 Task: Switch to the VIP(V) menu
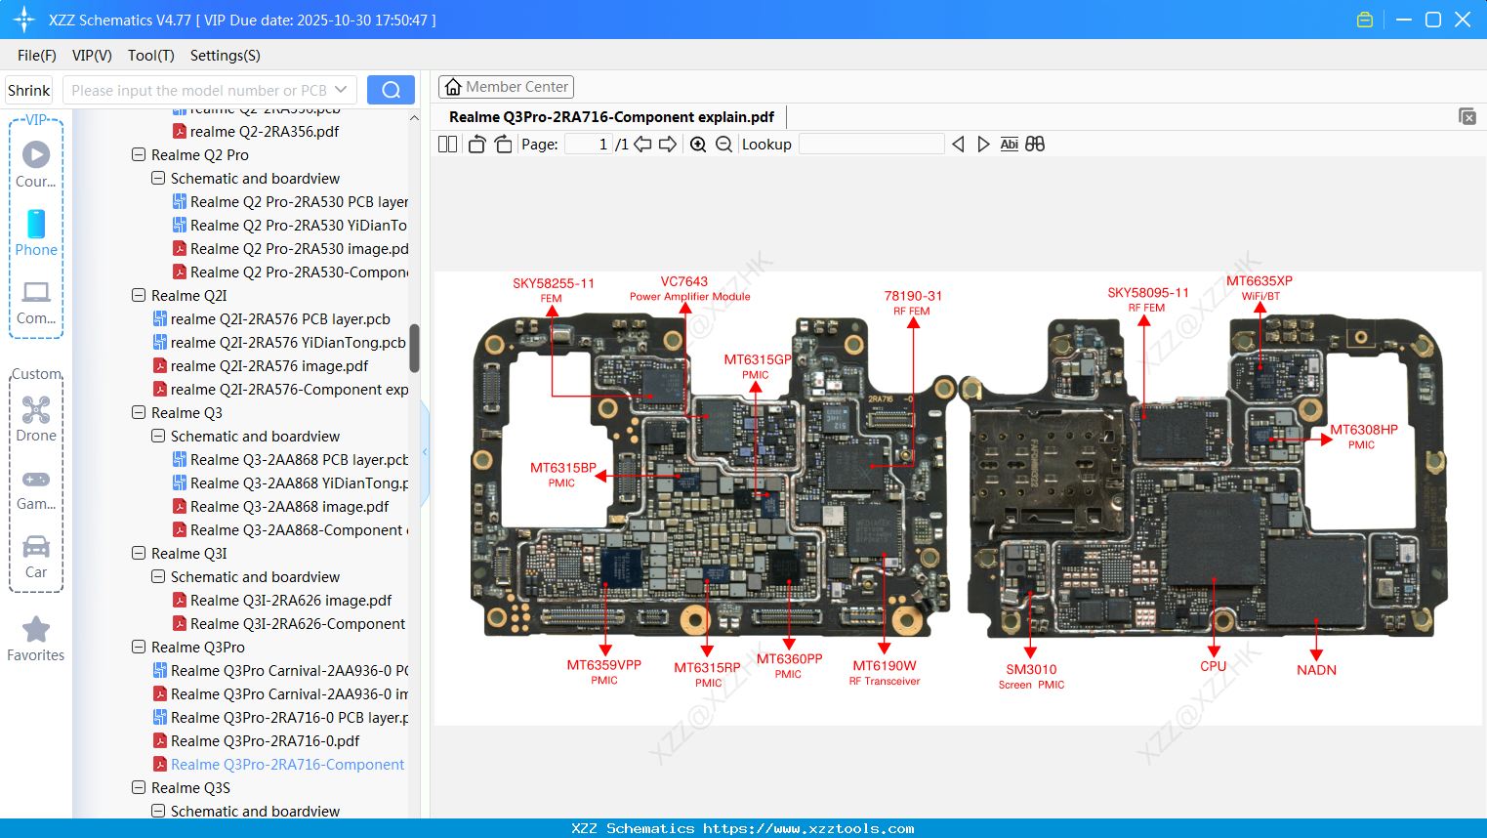coord(91,56)
